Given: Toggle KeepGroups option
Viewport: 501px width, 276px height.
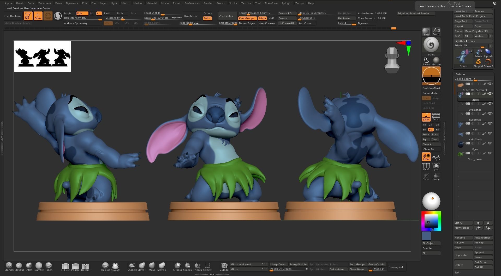Looking at the screenshot, I should coord(247,18).
